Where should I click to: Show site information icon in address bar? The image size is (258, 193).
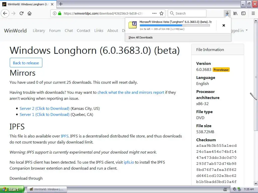tap(54, 13)
